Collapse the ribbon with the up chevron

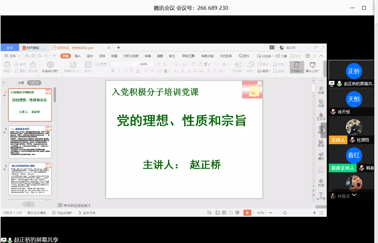[x=321, y=56]
